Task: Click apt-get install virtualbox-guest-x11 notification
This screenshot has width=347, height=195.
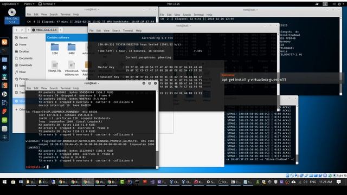Action: (281, 78)
